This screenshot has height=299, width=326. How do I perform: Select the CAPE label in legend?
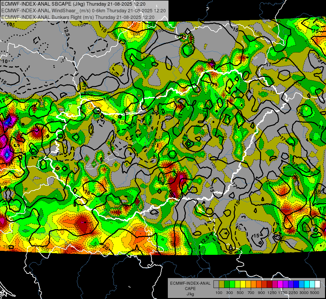(190, 288)
